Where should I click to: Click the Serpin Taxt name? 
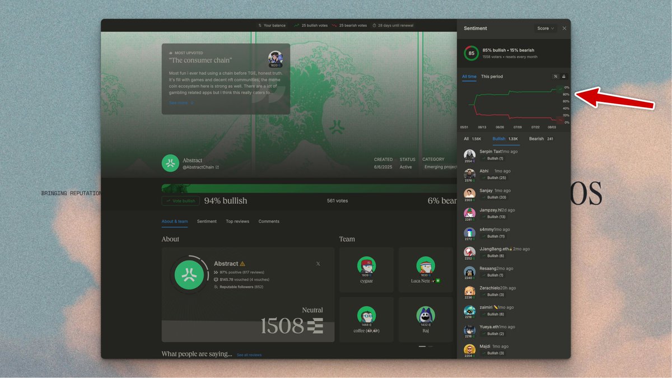tap(491, 152)
